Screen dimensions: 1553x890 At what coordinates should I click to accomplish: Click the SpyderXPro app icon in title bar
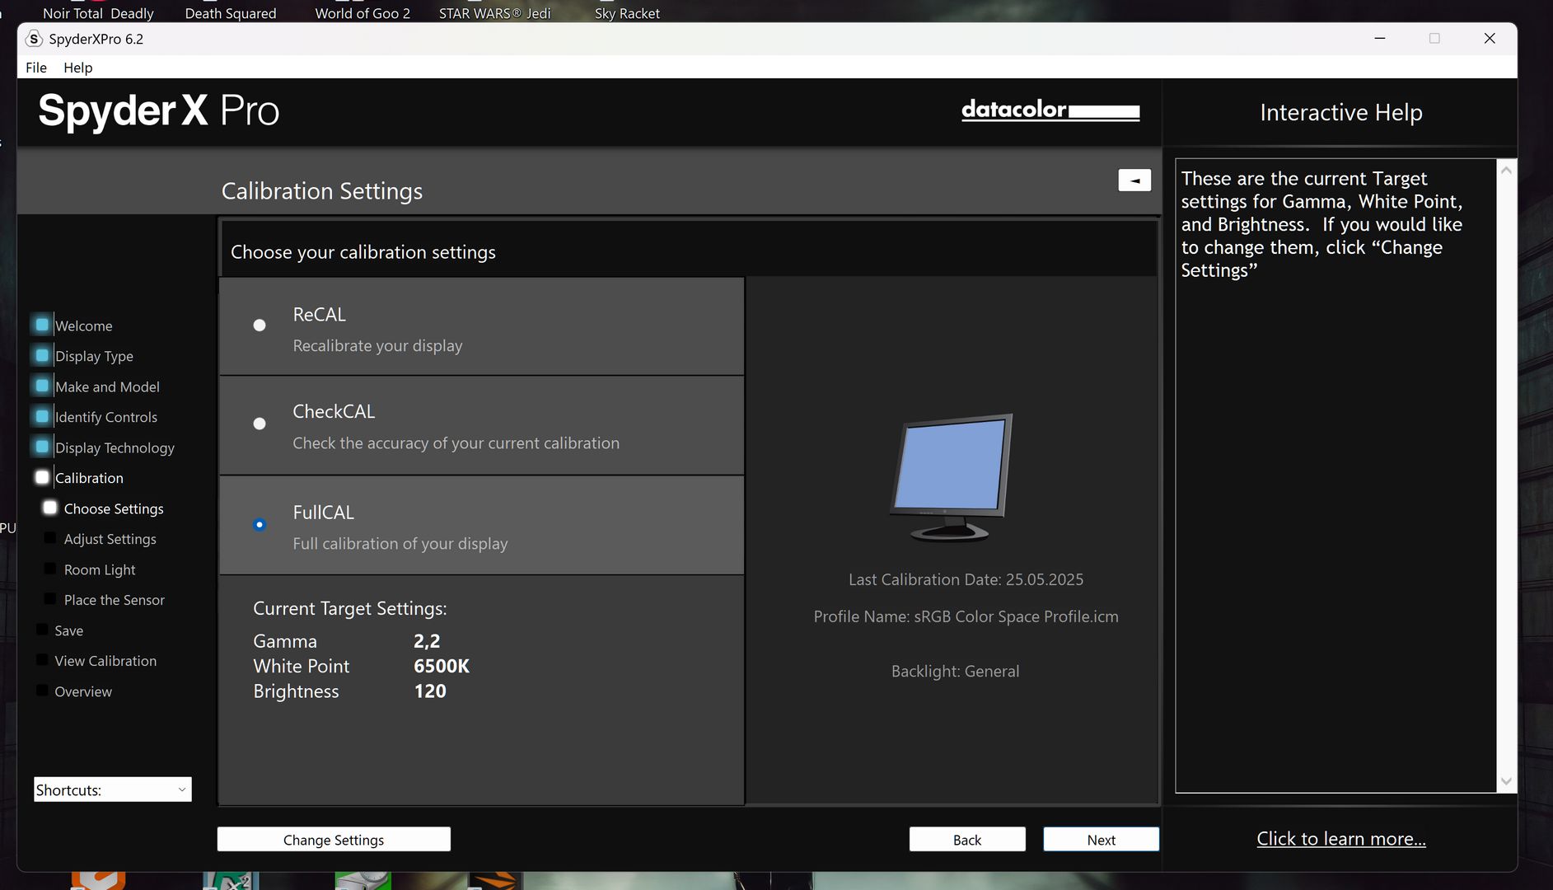[x=34, y=39]
